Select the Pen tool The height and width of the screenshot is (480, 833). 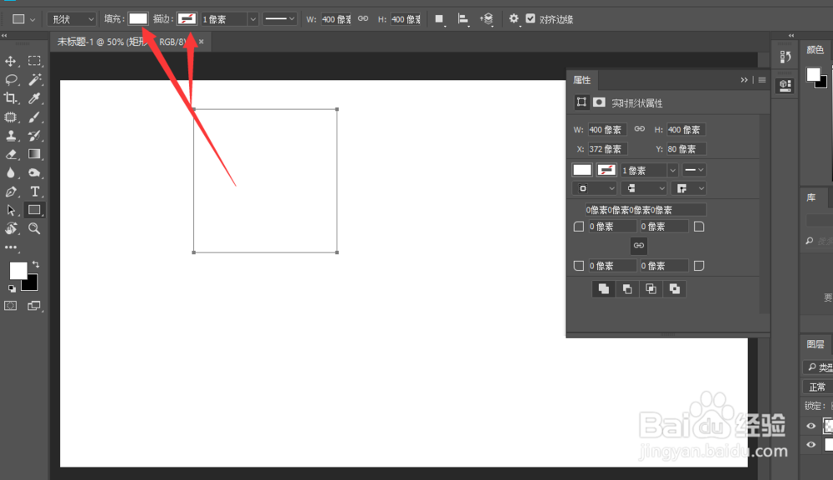point(10,192)
